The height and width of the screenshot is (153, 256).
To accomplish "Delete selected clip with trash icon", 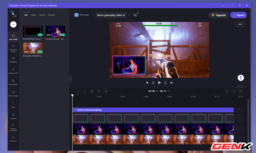I will click(x=99, y=91).
